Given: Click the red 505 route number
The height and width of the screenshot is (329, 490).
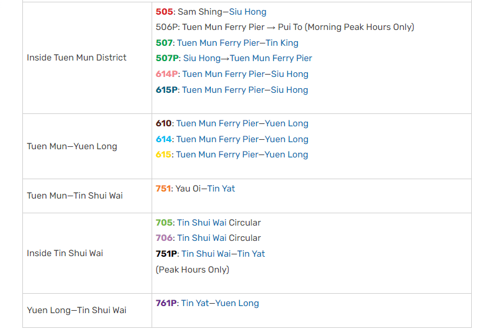Looking at the screenshot, I should 164,12.
